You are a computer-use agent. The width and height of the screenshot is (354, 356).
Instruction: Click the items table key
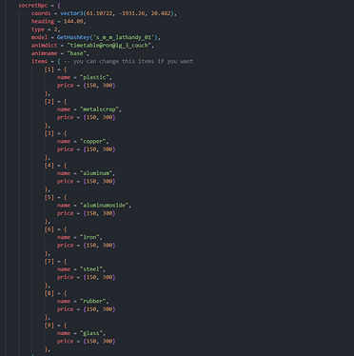point(39,61)
